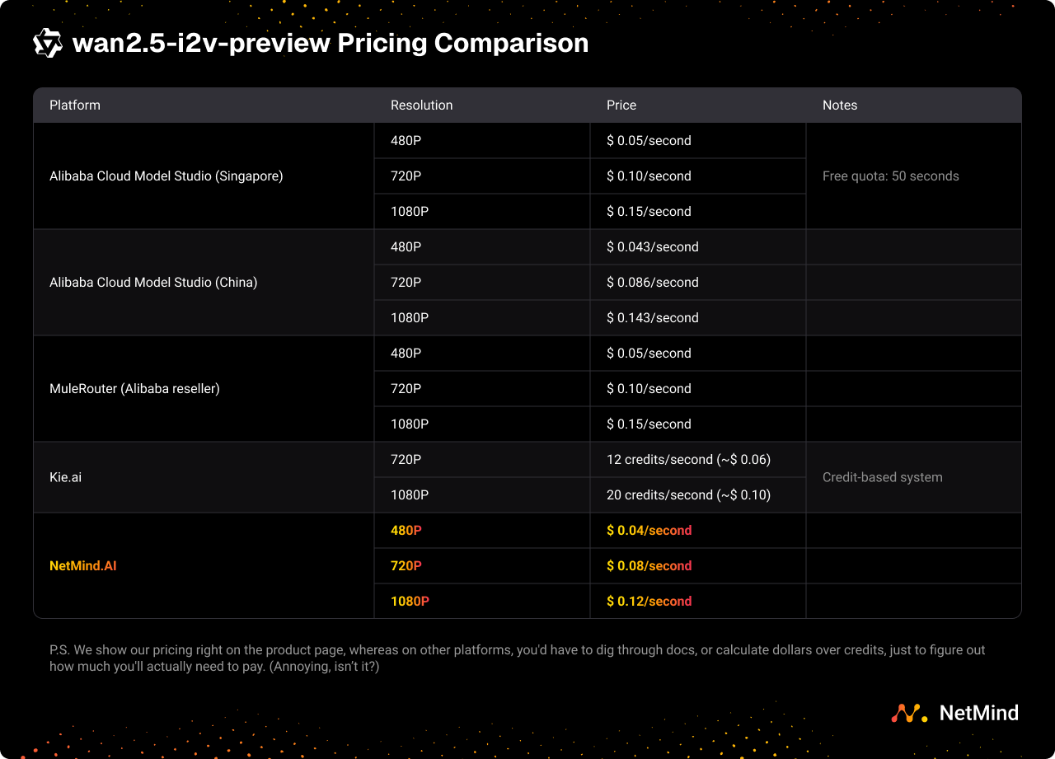Screen dimensions: 1055x759
Task: Click the Wan model logo icon
Action: (48, 43)
